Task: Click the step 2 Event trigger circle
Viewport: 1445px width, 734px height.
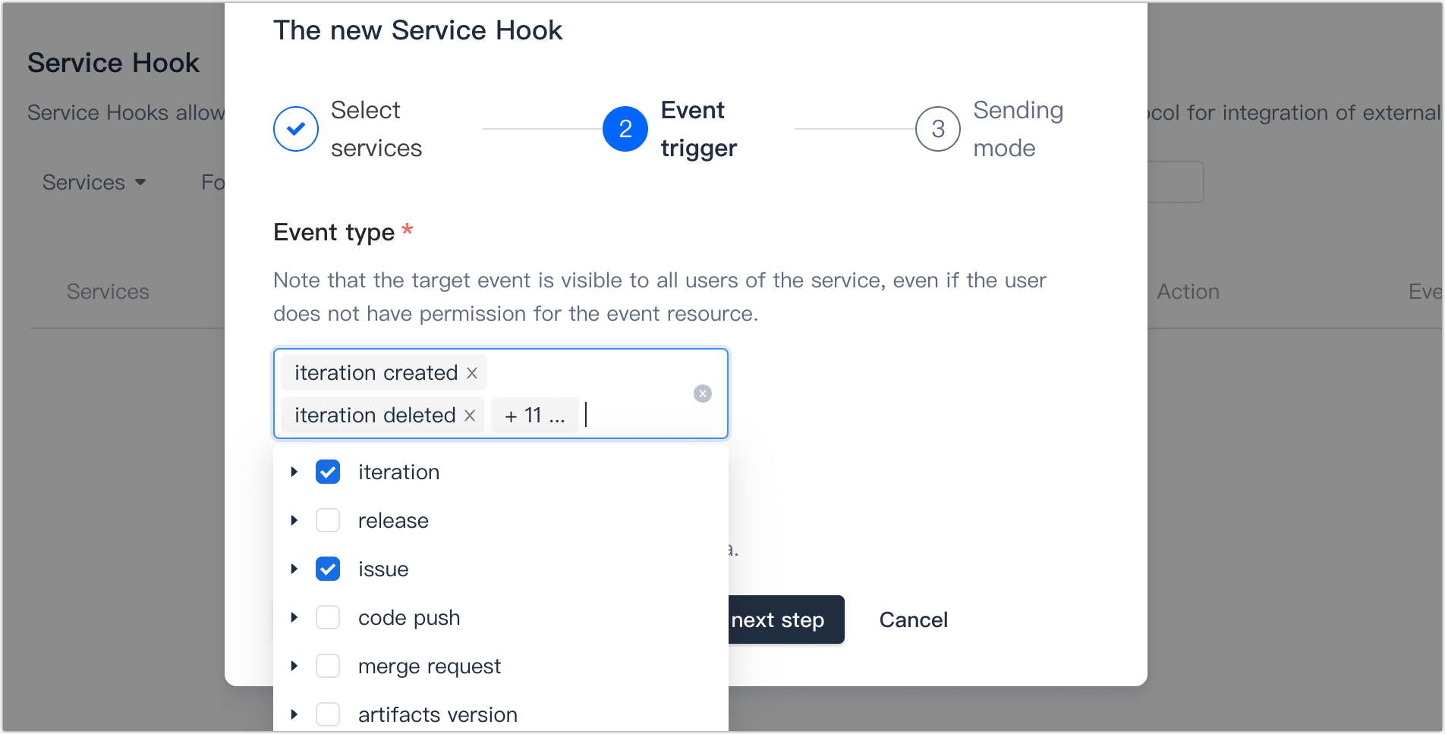Action: [625, 129]
